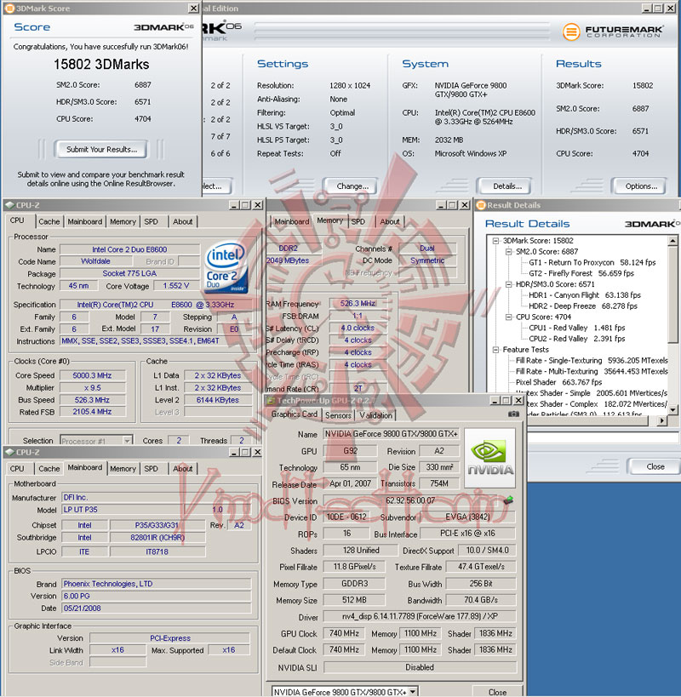The image size is (681, 697).
Task: Select Pixel Shader 663.767 fps row
Action: (558, 382)
